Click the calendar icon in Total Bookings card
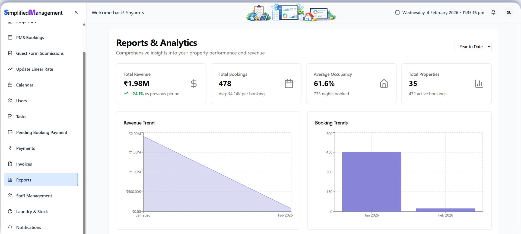This screenshot has height=234, width=521. coord(289,84)
